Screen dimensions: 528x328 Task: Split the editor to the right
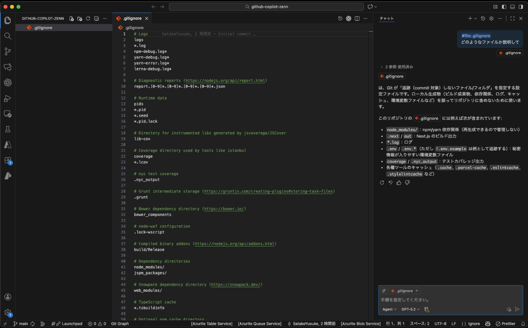(x=357, y=18)
